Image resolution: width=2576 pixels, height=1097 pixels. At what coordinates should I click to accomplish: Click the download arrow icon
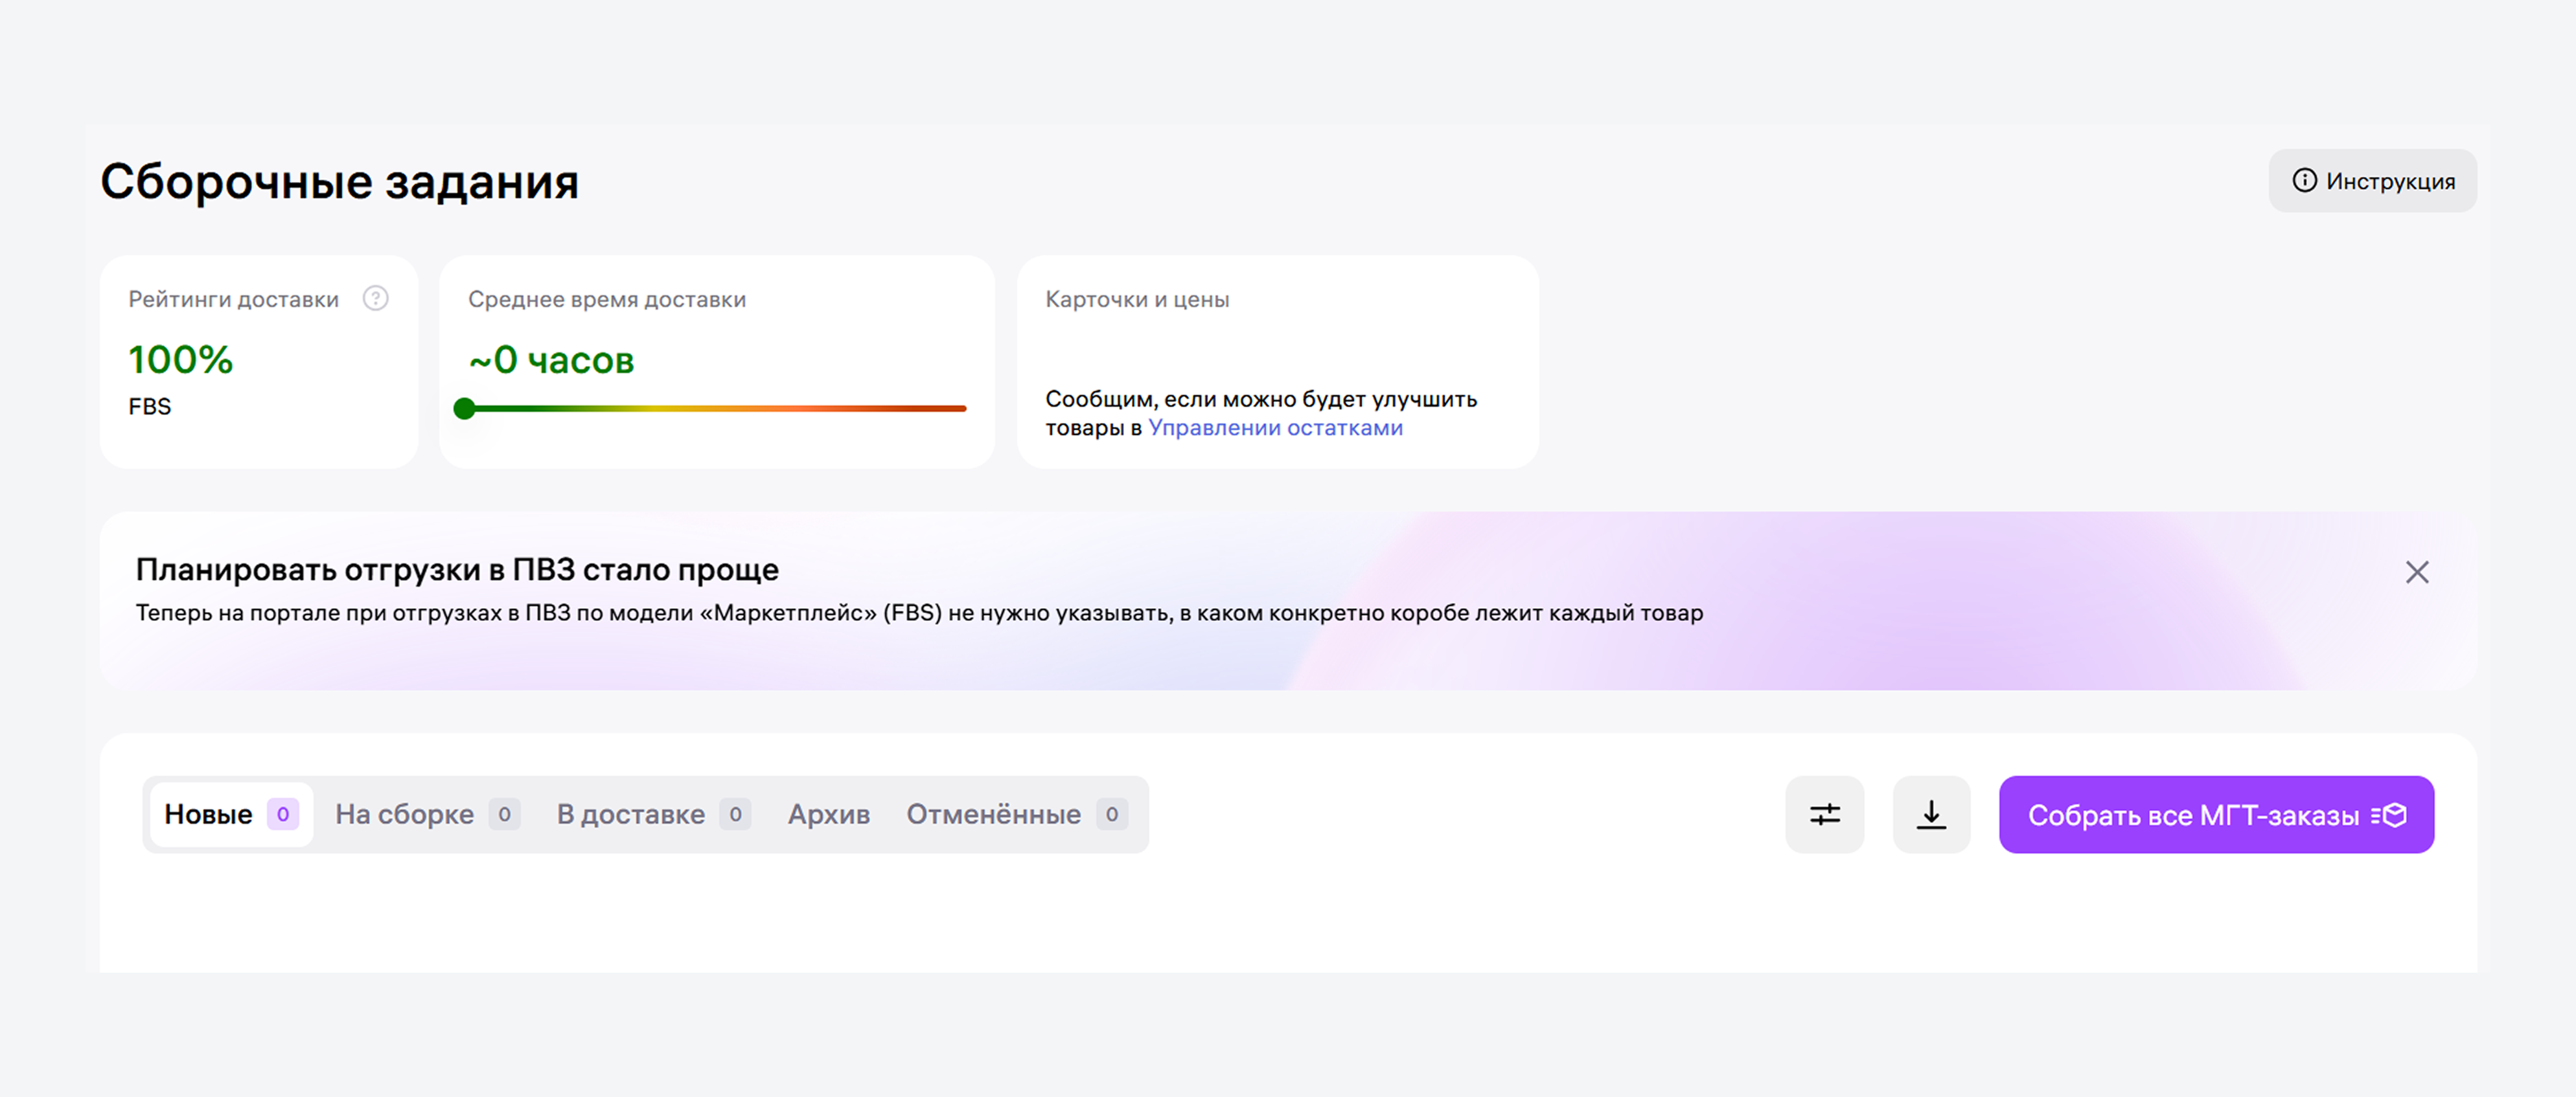(x=1931, y=814)
